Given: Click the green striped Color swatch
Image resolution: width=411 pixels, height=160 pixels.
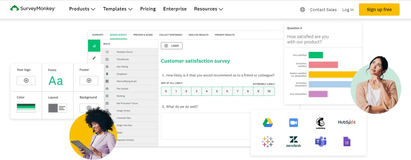Looking at the screenshot, I should pyautogui.click(x=26, y=108).
